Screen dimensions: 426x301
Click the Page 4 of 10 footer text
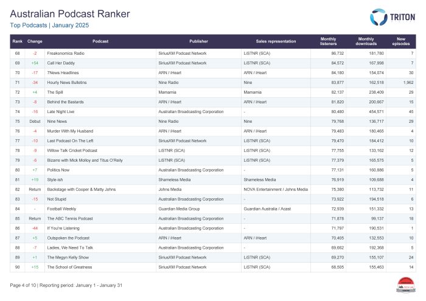[24, 285]
